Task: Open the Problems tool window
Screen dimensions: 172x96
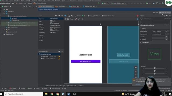Action: 13,88
